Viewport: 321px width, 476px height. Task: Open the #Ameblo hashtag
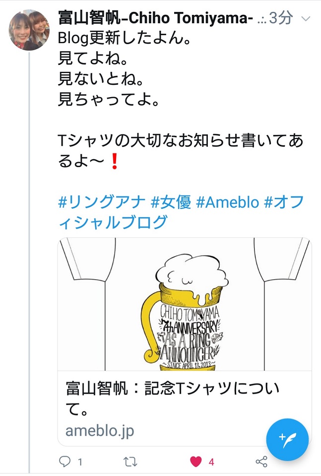point(228,202)
